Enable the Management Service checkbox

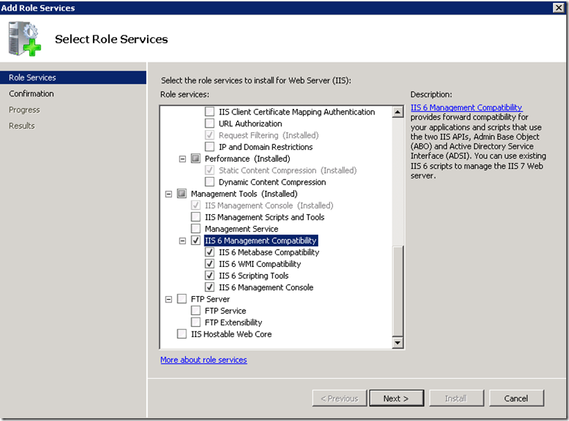[195, 228]
